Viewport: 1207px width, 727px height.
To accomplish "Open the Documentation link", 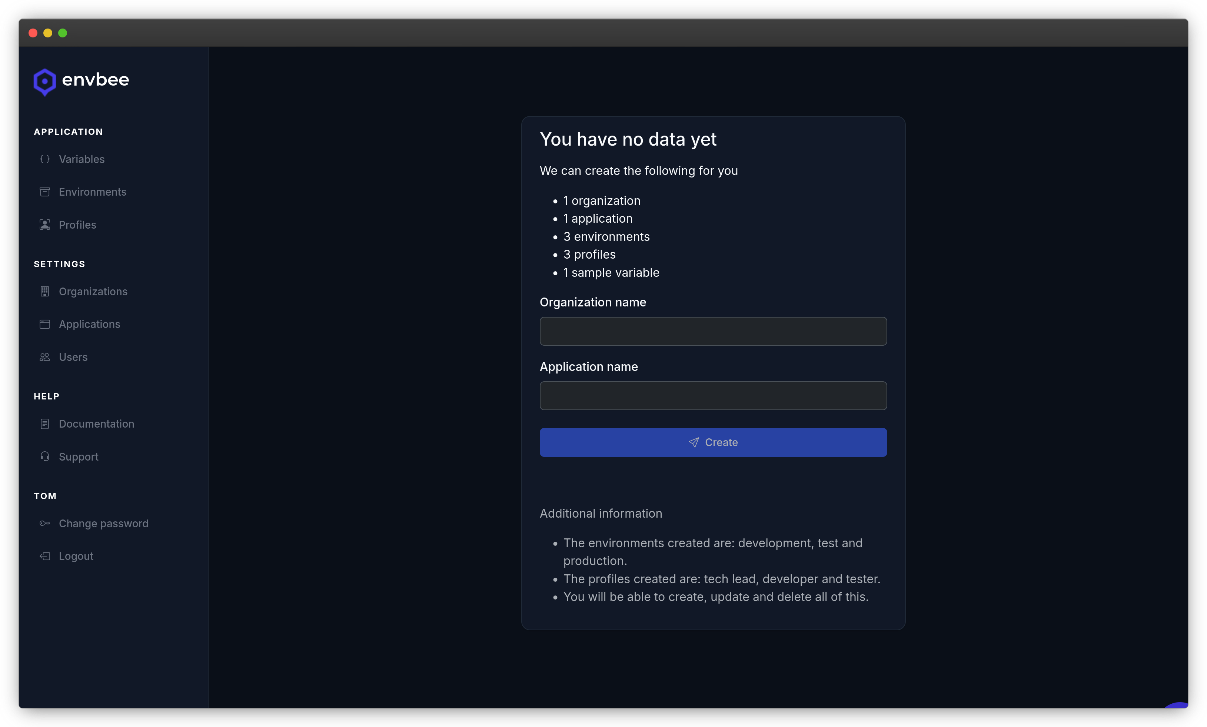I will click(x=96, y=424).
